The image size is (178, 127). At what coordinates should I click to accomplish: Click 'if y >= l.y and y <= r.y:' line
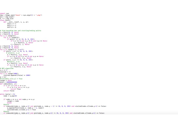click(18, 87)
